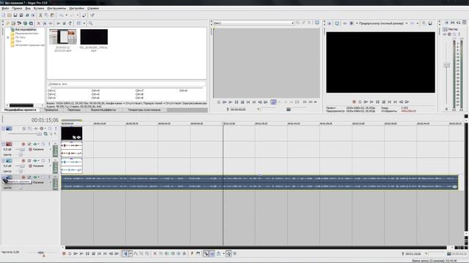The height and width of the screenshot is (263, 469).
Task: Open Project Video Properties in preview window
Action: coord(330,23)
